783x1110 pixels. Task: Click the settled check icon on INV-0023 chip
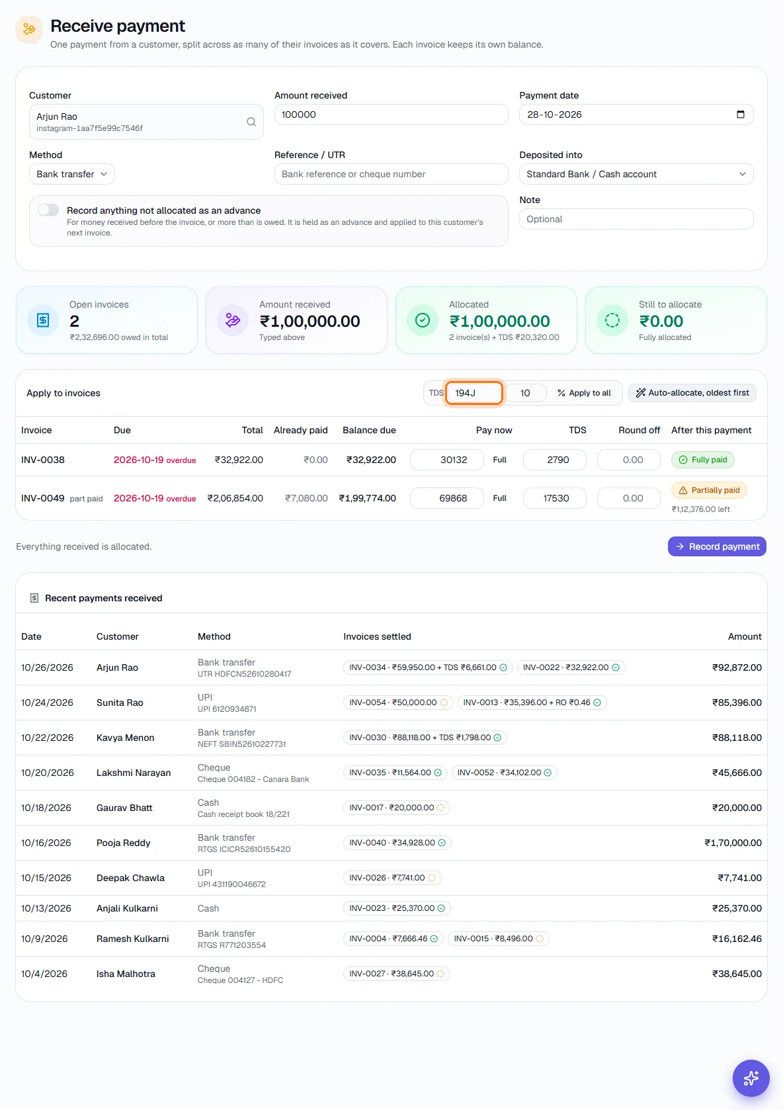pyautogui.click(x=441, y=908)
